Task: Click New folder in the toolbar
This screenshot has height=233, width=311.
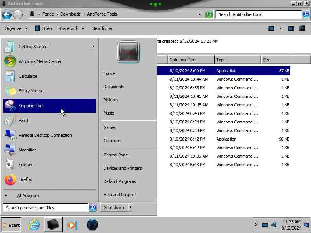Action: coord(102,28)
